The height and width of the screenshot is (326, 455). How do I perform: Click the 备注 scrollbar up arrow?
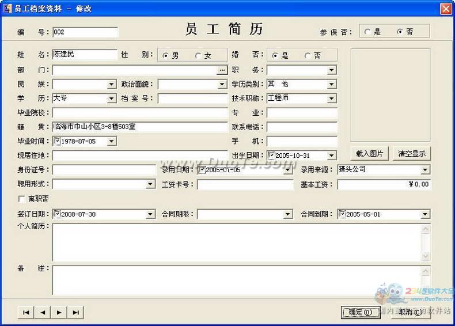click(x=426, y=271)
